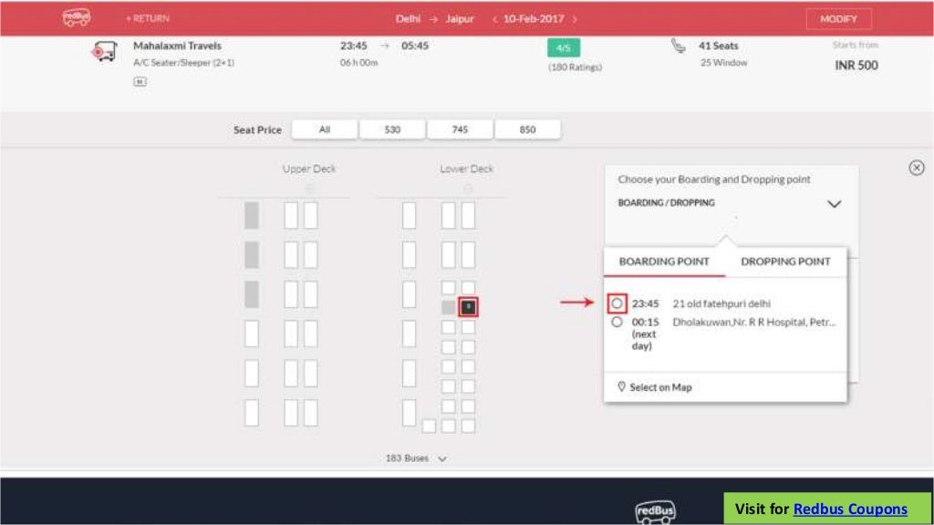Click the 10-Feb-2017 date
Image resolution: width=934 pixels, height=525 pixels.
[x=534, y=19]
